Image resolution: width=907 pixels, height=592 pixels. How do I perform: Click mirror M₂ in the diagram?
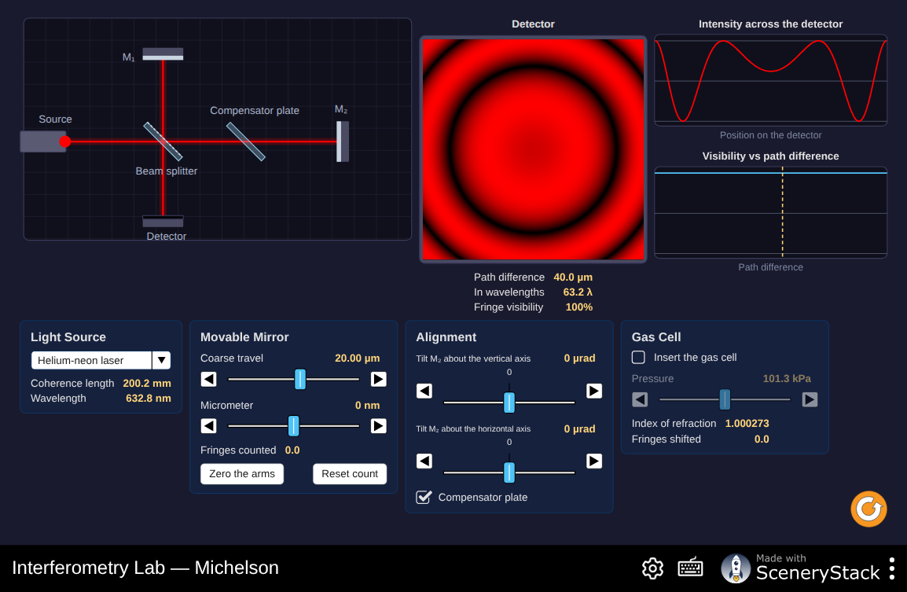tap(343, 142)
